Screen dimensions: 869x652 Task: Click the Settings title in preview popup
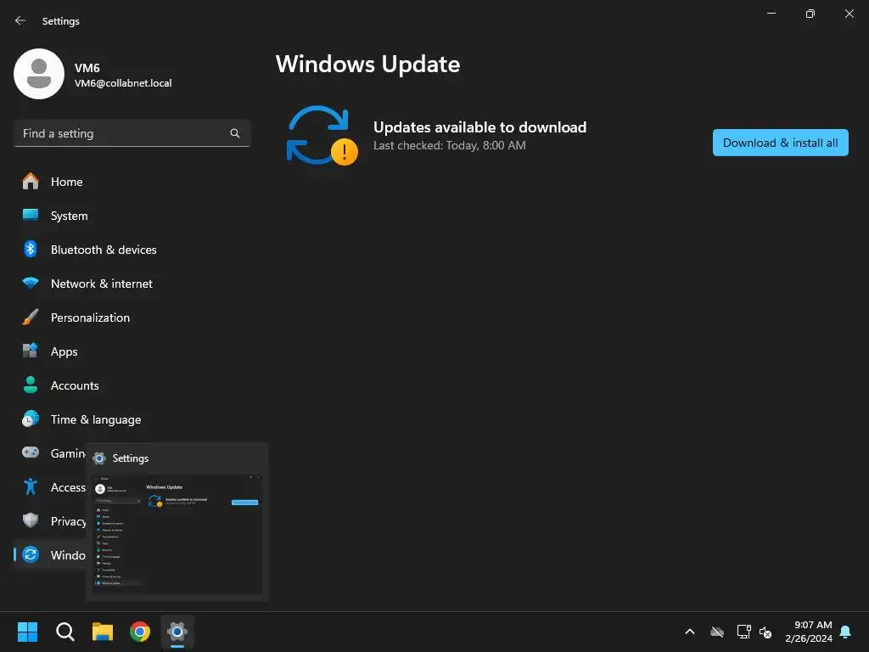point(130,458)
